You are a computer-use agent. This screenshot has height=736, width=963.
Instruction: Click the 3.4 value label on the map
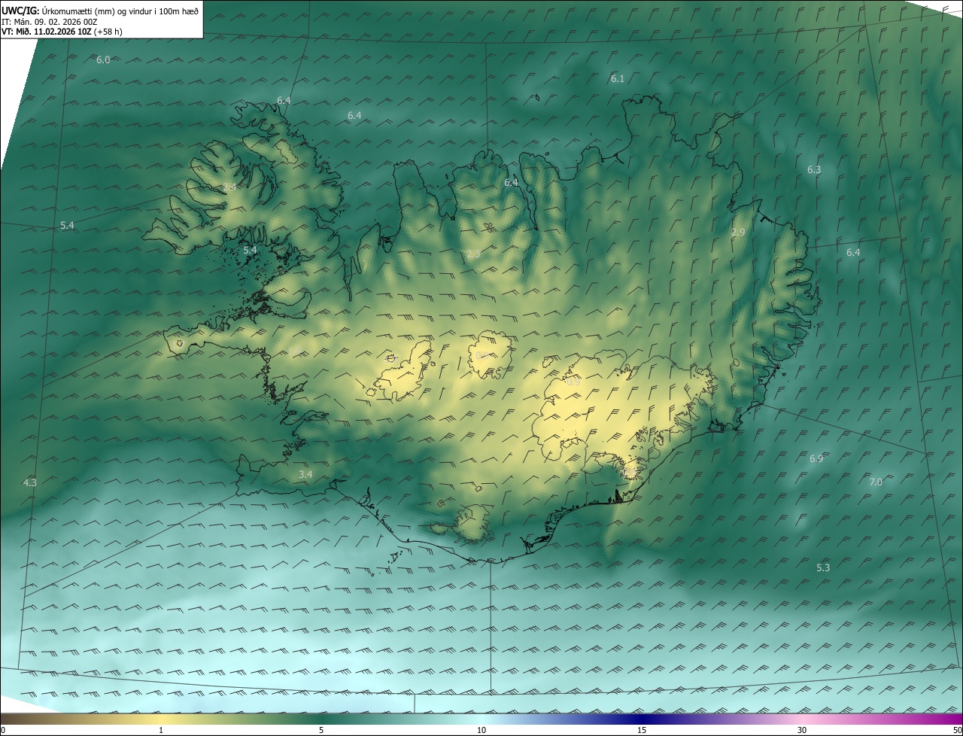point(305,474)
